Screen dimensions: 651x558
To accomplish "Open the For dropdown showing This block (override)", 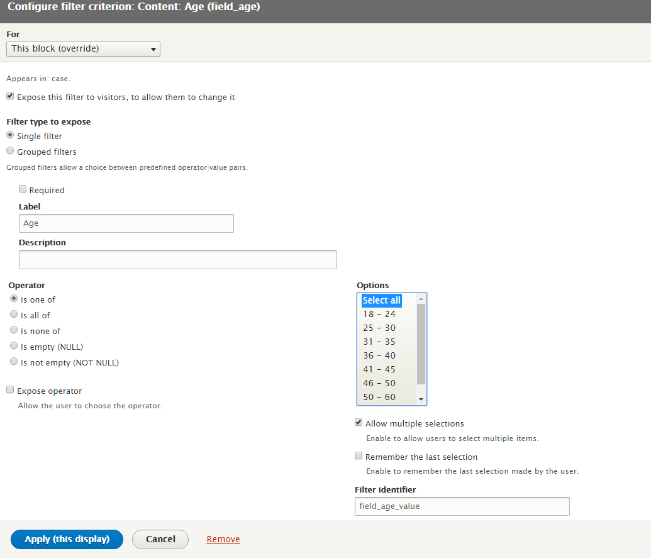I will point(83,48).
